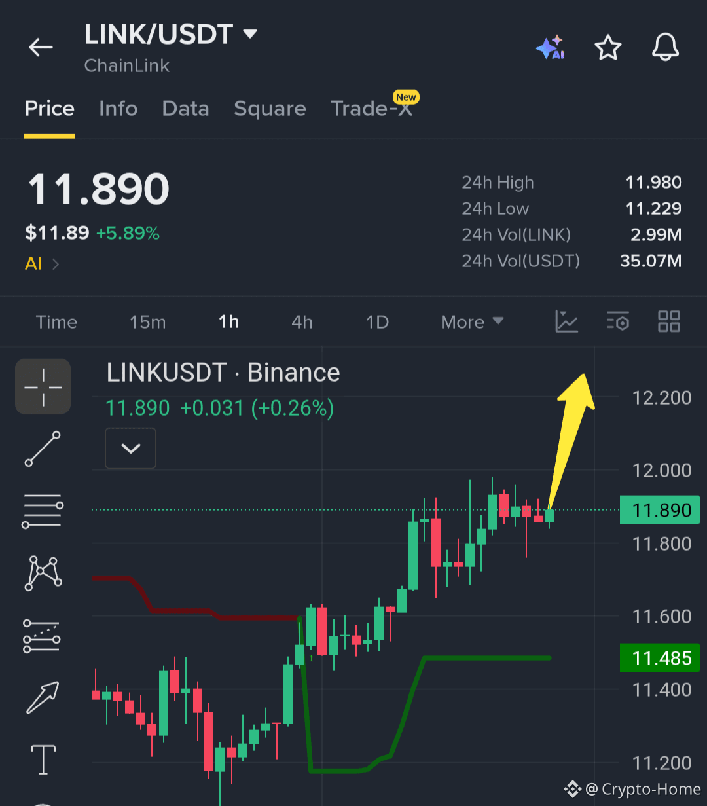Click the 24h Vol(USDT) value 35.07M
This screenshot has width=707, height=806.
pos(651,261)
